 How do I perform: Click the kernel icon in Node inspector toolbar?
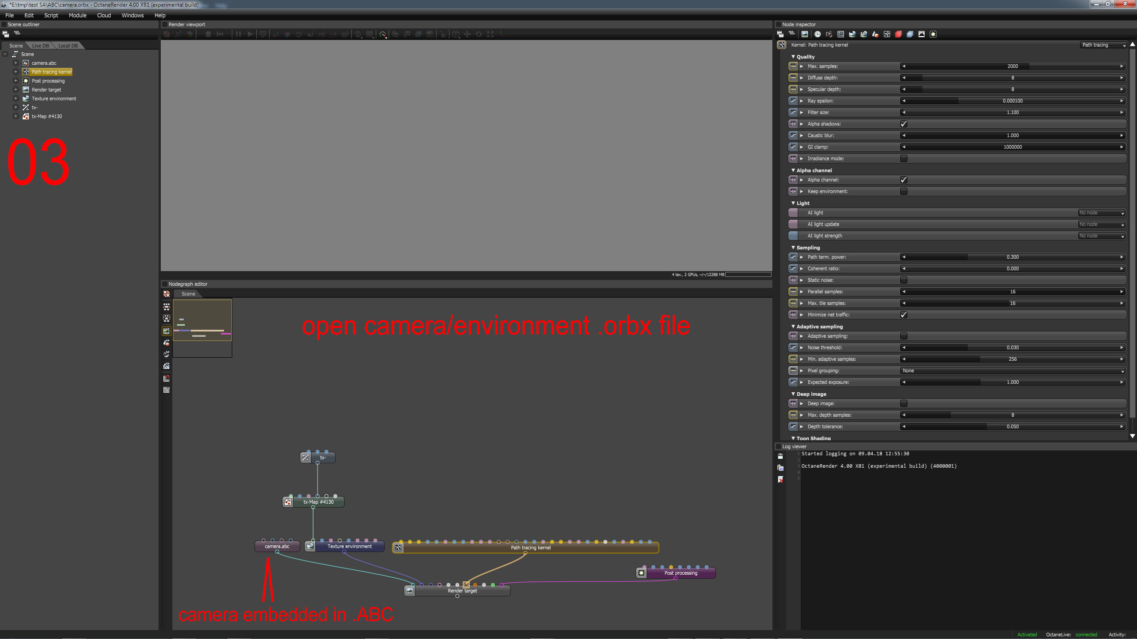click(887, 34)
